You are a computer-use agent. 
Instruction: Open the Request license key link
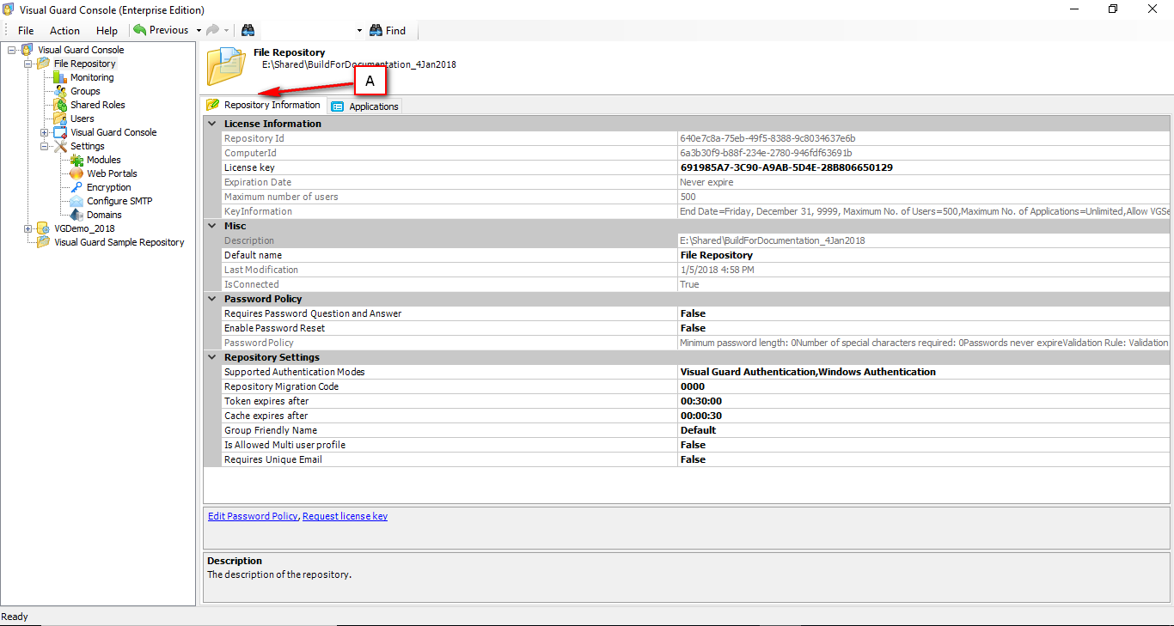click(345, 516)
